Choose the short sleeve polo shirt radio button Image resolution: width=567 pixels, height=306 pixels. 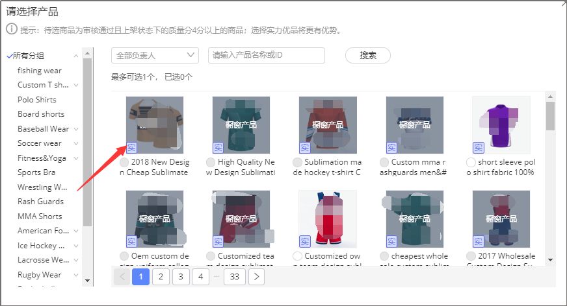471,162
